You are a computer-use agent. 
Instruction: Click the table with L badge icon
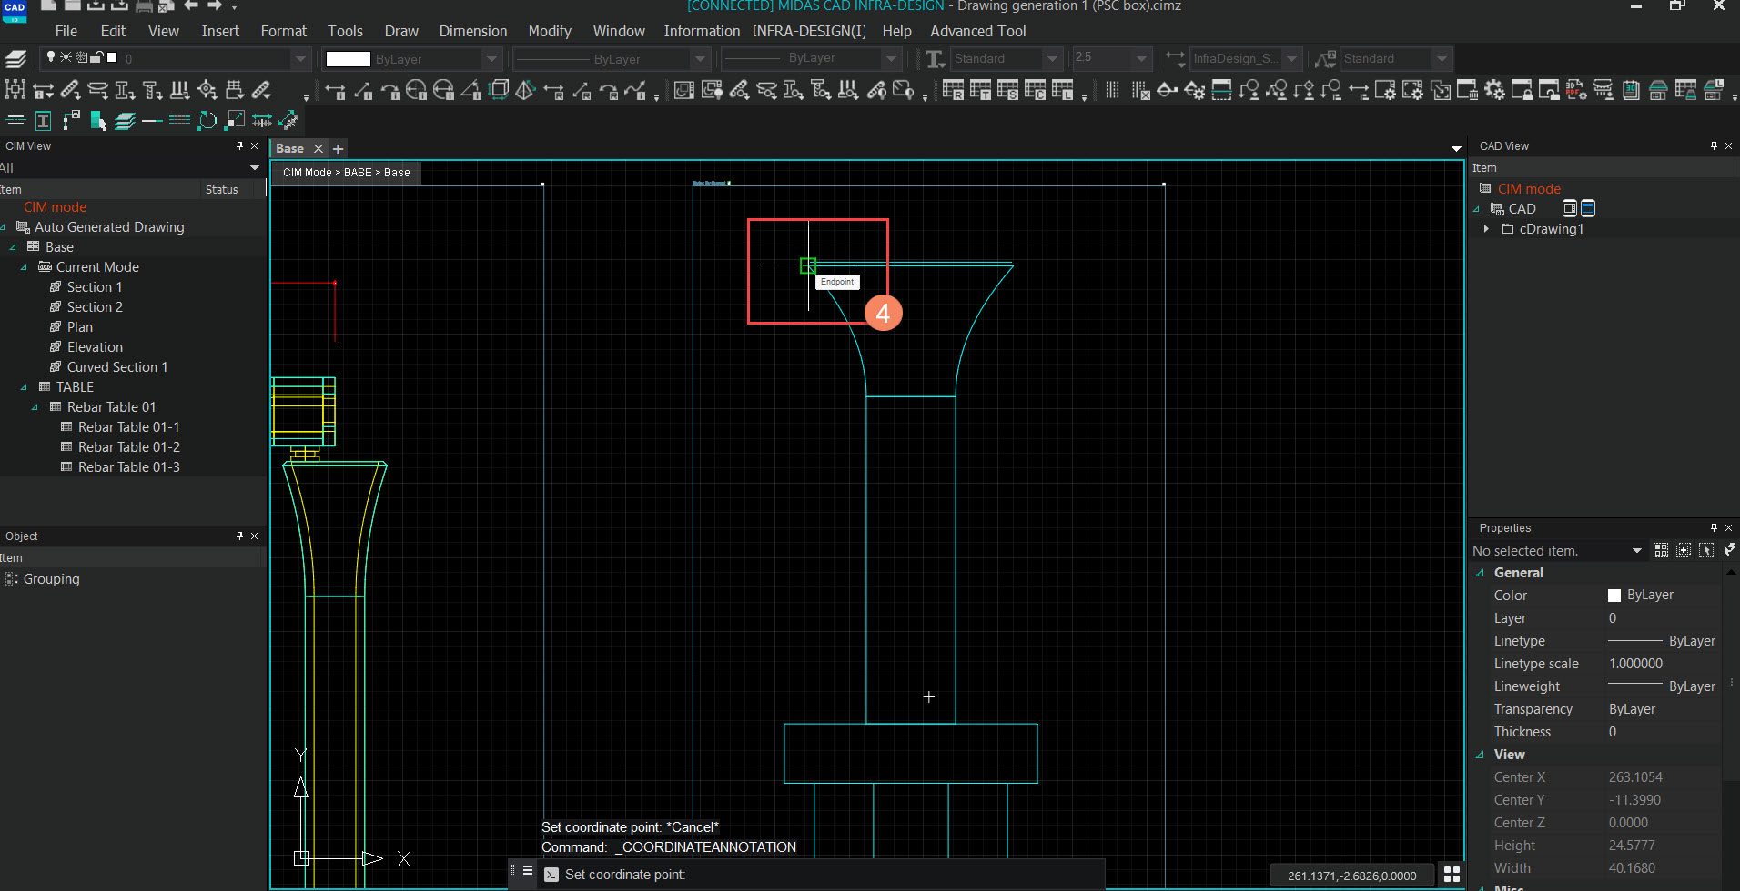[1062, 90]
